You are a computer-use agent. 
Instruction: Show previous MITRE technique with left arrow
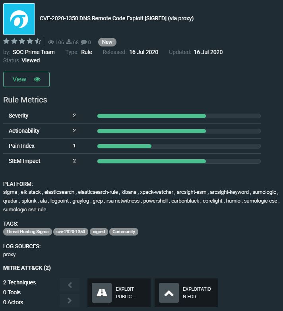click(70, 285)
